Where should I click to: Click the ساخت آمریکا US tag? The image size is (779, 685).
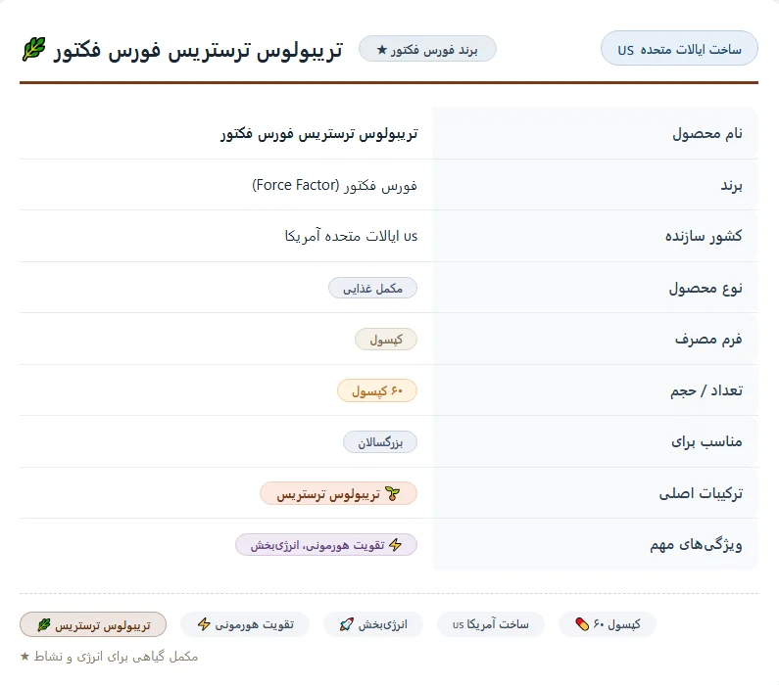tap(491, 624)
